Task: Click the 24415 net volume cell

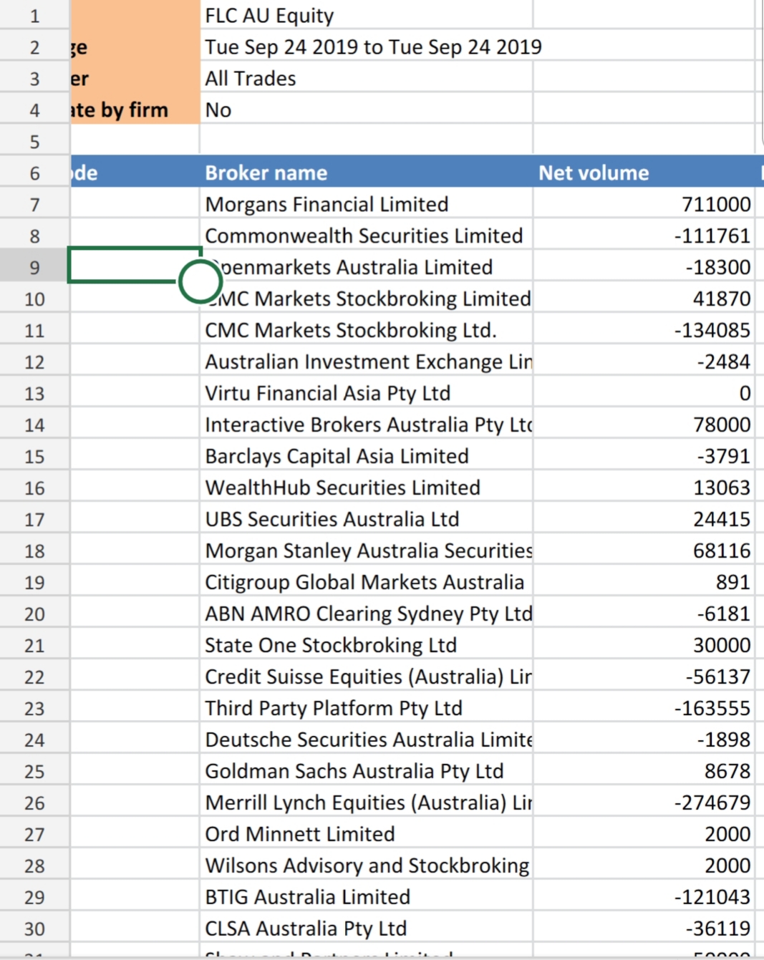Action: [x=644, y=519]
